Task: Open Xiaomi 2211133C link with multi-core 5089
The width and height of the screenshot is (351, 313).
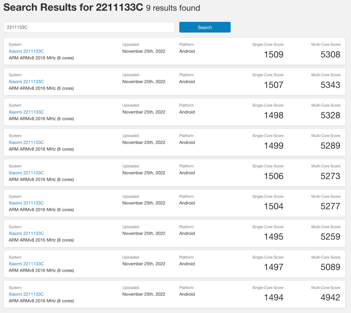Action: 26,264
